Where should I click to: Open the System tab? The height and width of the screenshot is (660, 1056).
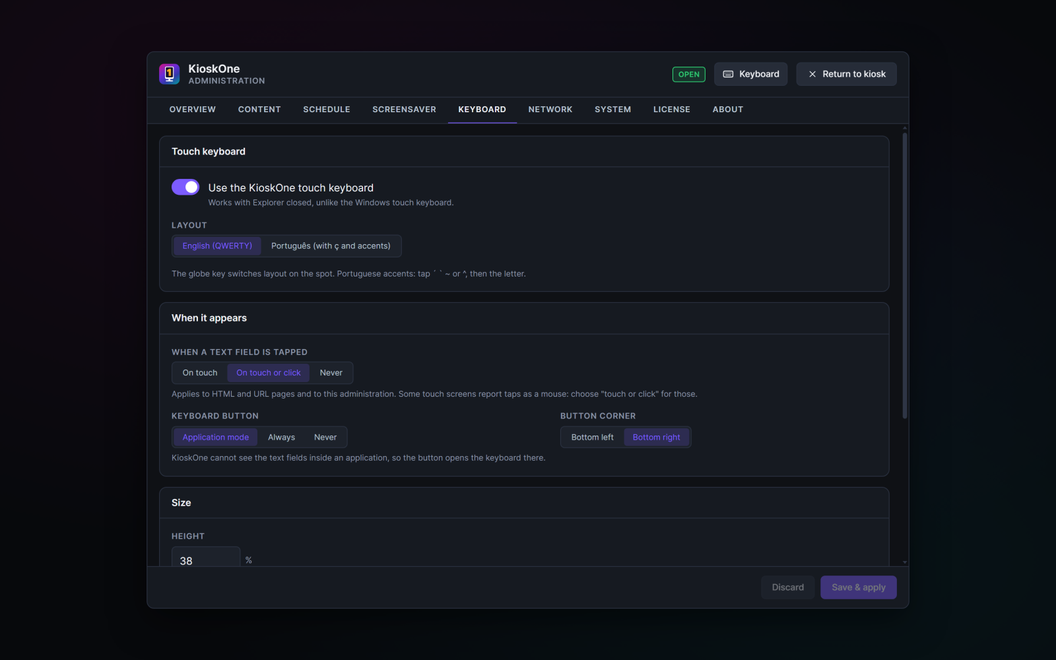click(x=612, y=110)
